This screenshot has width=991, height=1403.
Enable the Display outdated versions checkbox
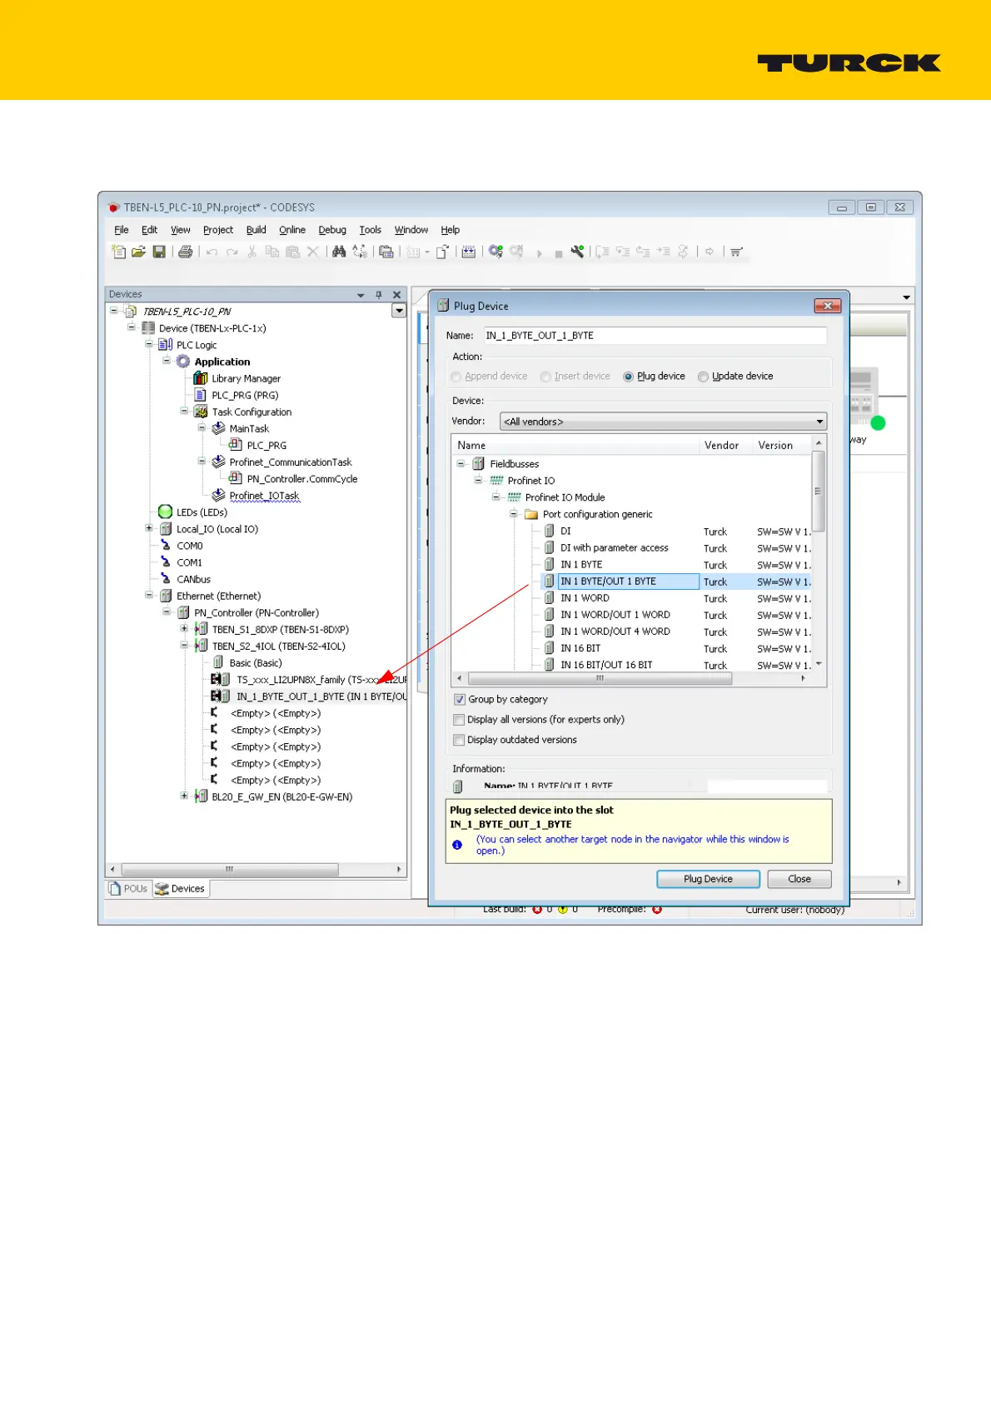point(459,739)
